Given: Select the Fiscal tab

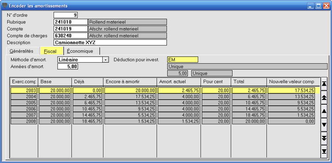Looking at the screenshot, I should coord(51,51).
